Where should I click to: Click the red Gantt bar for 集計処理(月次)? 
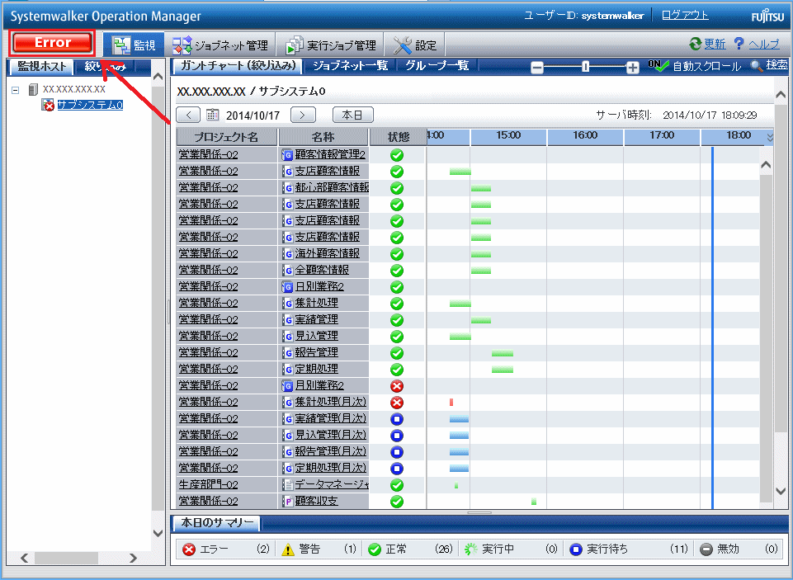tap(451, 403)
